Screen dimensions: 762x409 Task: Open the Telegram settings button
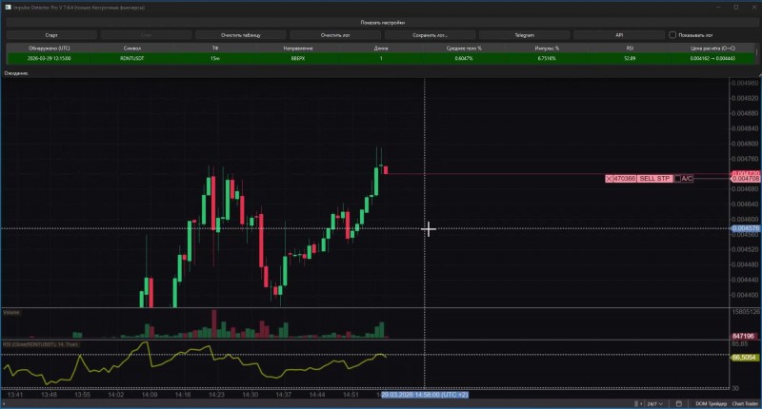coord(525,35)
